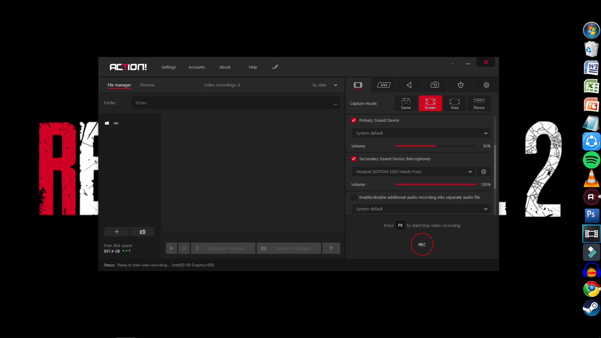Select Screen capture mode
Screen dimensions: 601x338
[x=430, y=103]
